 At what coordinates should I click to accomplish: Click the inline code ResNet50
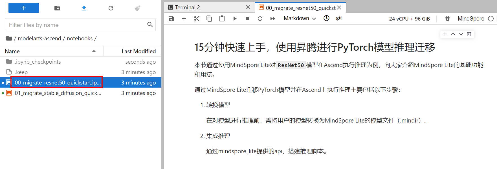291,65
